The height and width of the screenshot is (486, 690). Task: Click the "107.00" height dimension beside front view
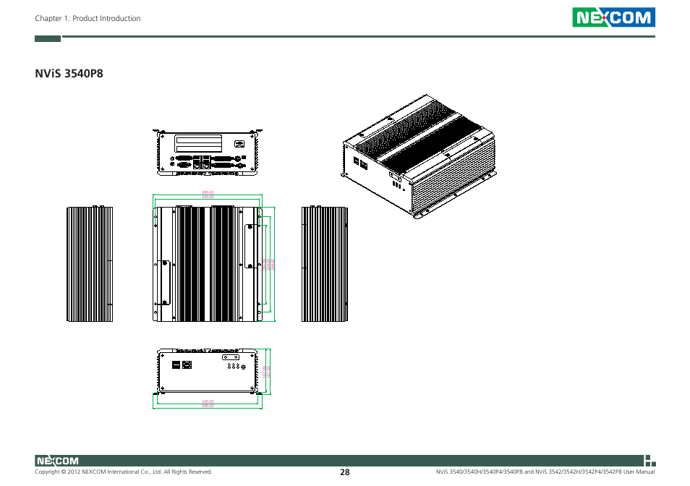pos(268,372)
